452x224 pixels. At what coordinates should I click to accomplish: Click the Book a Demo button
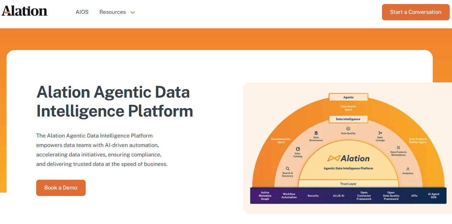pos(61,188)
